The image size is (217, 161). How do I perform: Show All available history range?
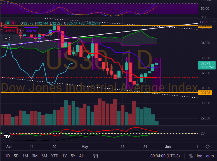81,156
